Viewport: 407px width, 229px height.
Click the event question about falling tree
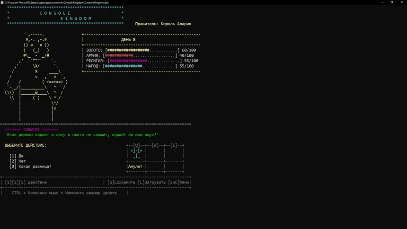tap(81, 135)
